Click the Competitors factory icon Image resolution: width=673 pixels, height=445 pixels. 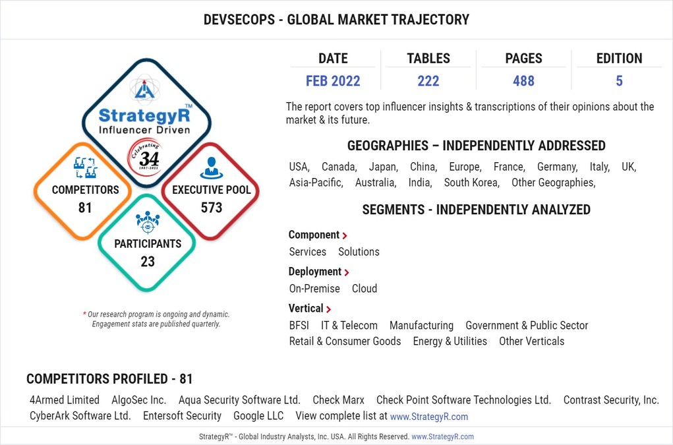(x=86, y=167)
